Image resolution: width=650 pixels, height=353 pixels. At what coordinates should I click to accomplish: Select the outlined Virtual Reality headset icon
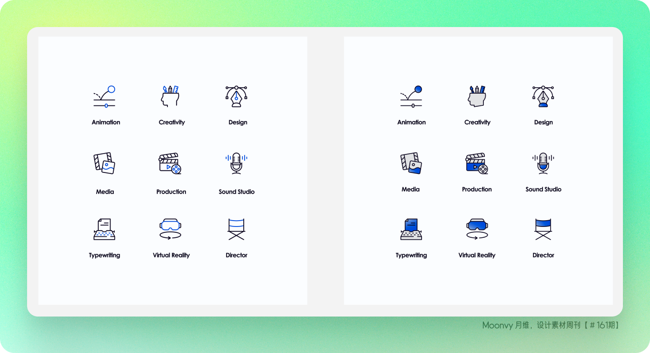tap(170, 229)
